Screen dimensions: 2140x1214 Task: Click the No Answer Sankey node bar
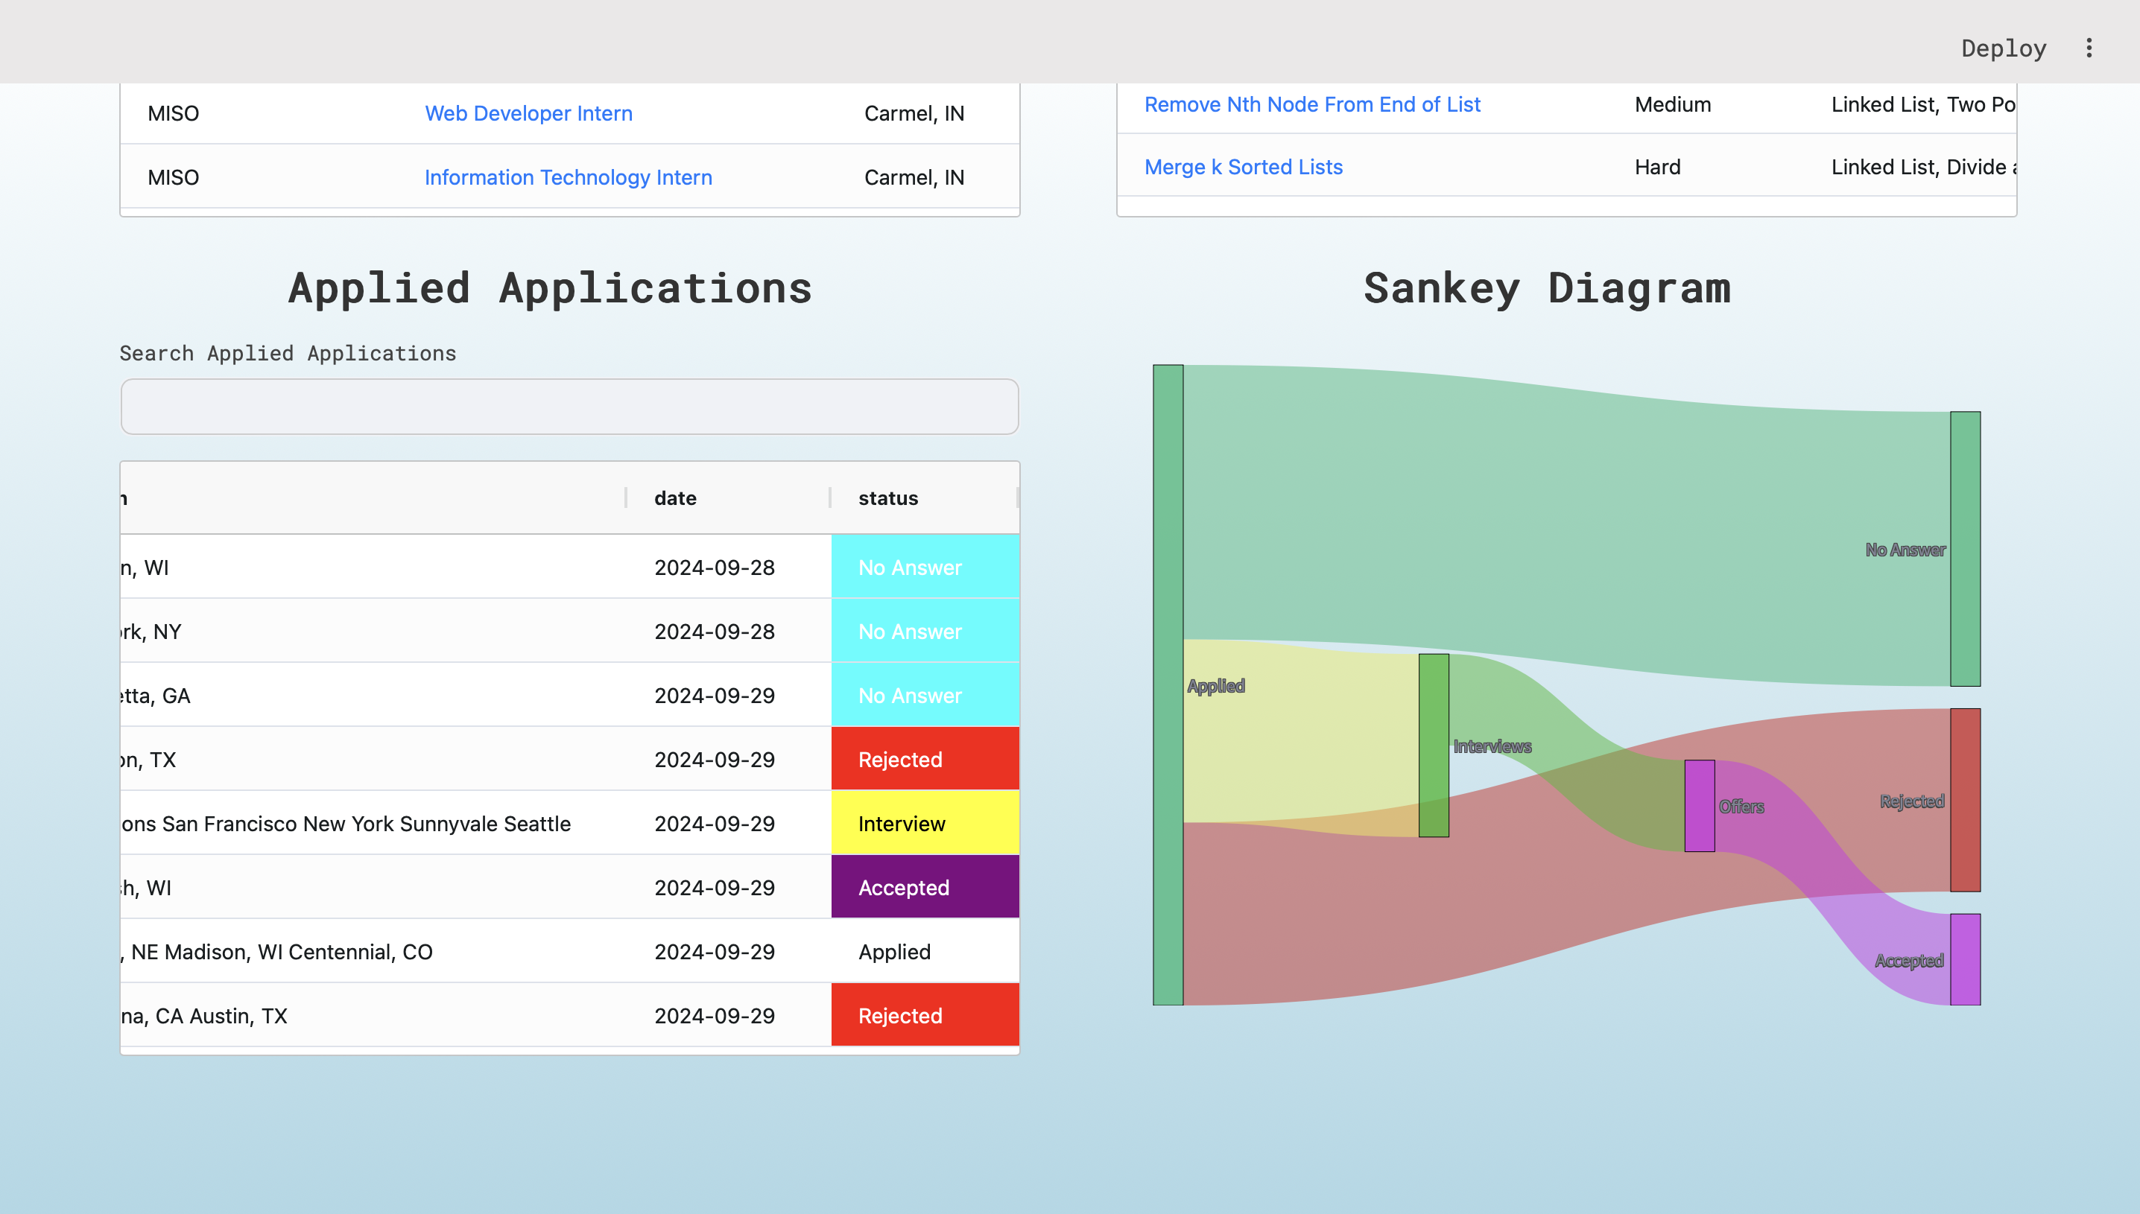pos(1965,549)
